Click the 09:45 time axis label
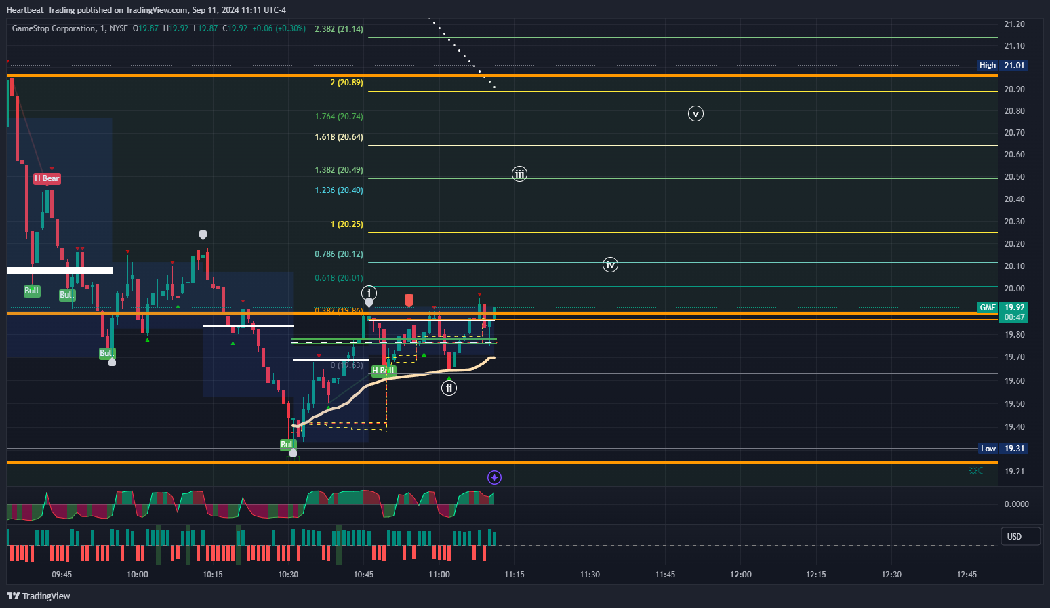Viewport: 1050px width, 608px height. click(62, 575)
